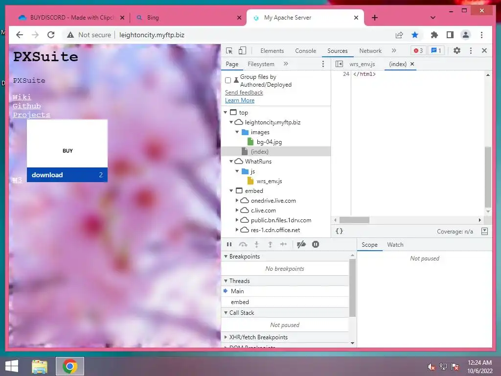This screenshot has width=501, height=376.
Task: Enable Group files by Authored/Deployed checkbox
Action: (228, 80)
